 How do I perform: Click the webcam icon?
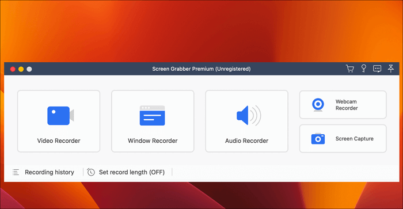click(318, 105)
